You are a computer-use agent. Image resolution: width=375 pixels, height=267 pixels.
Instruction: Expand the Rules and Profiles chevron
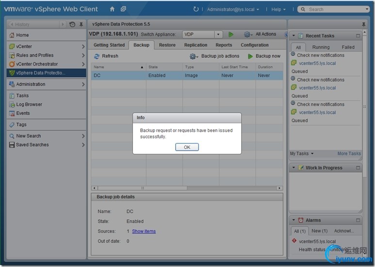point(83,55)
